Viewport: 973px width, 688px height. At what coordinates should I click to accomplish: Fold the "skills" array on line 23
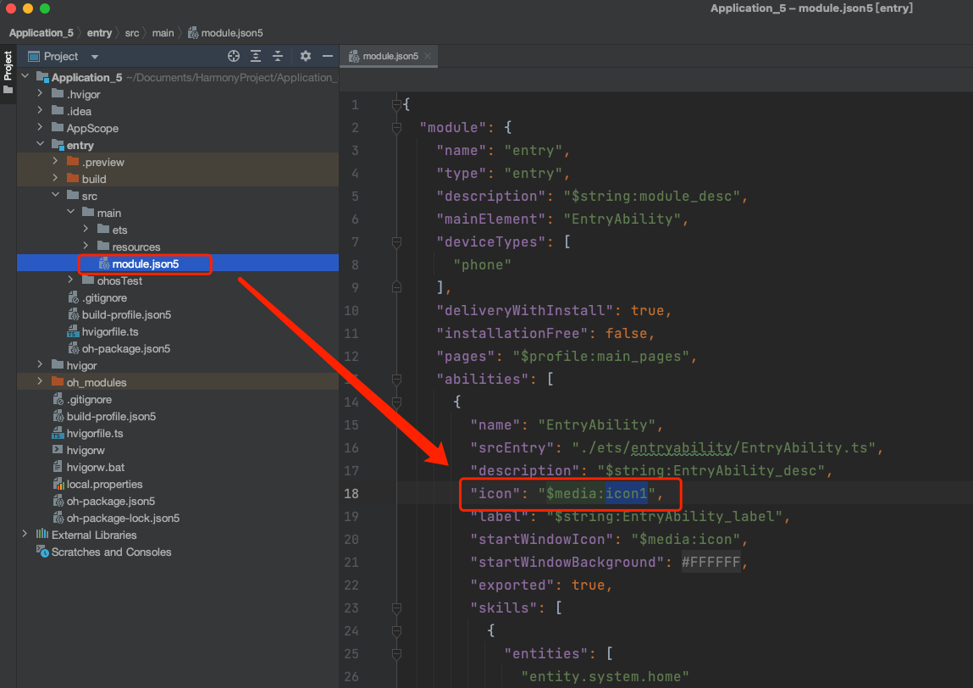(396, 608)
